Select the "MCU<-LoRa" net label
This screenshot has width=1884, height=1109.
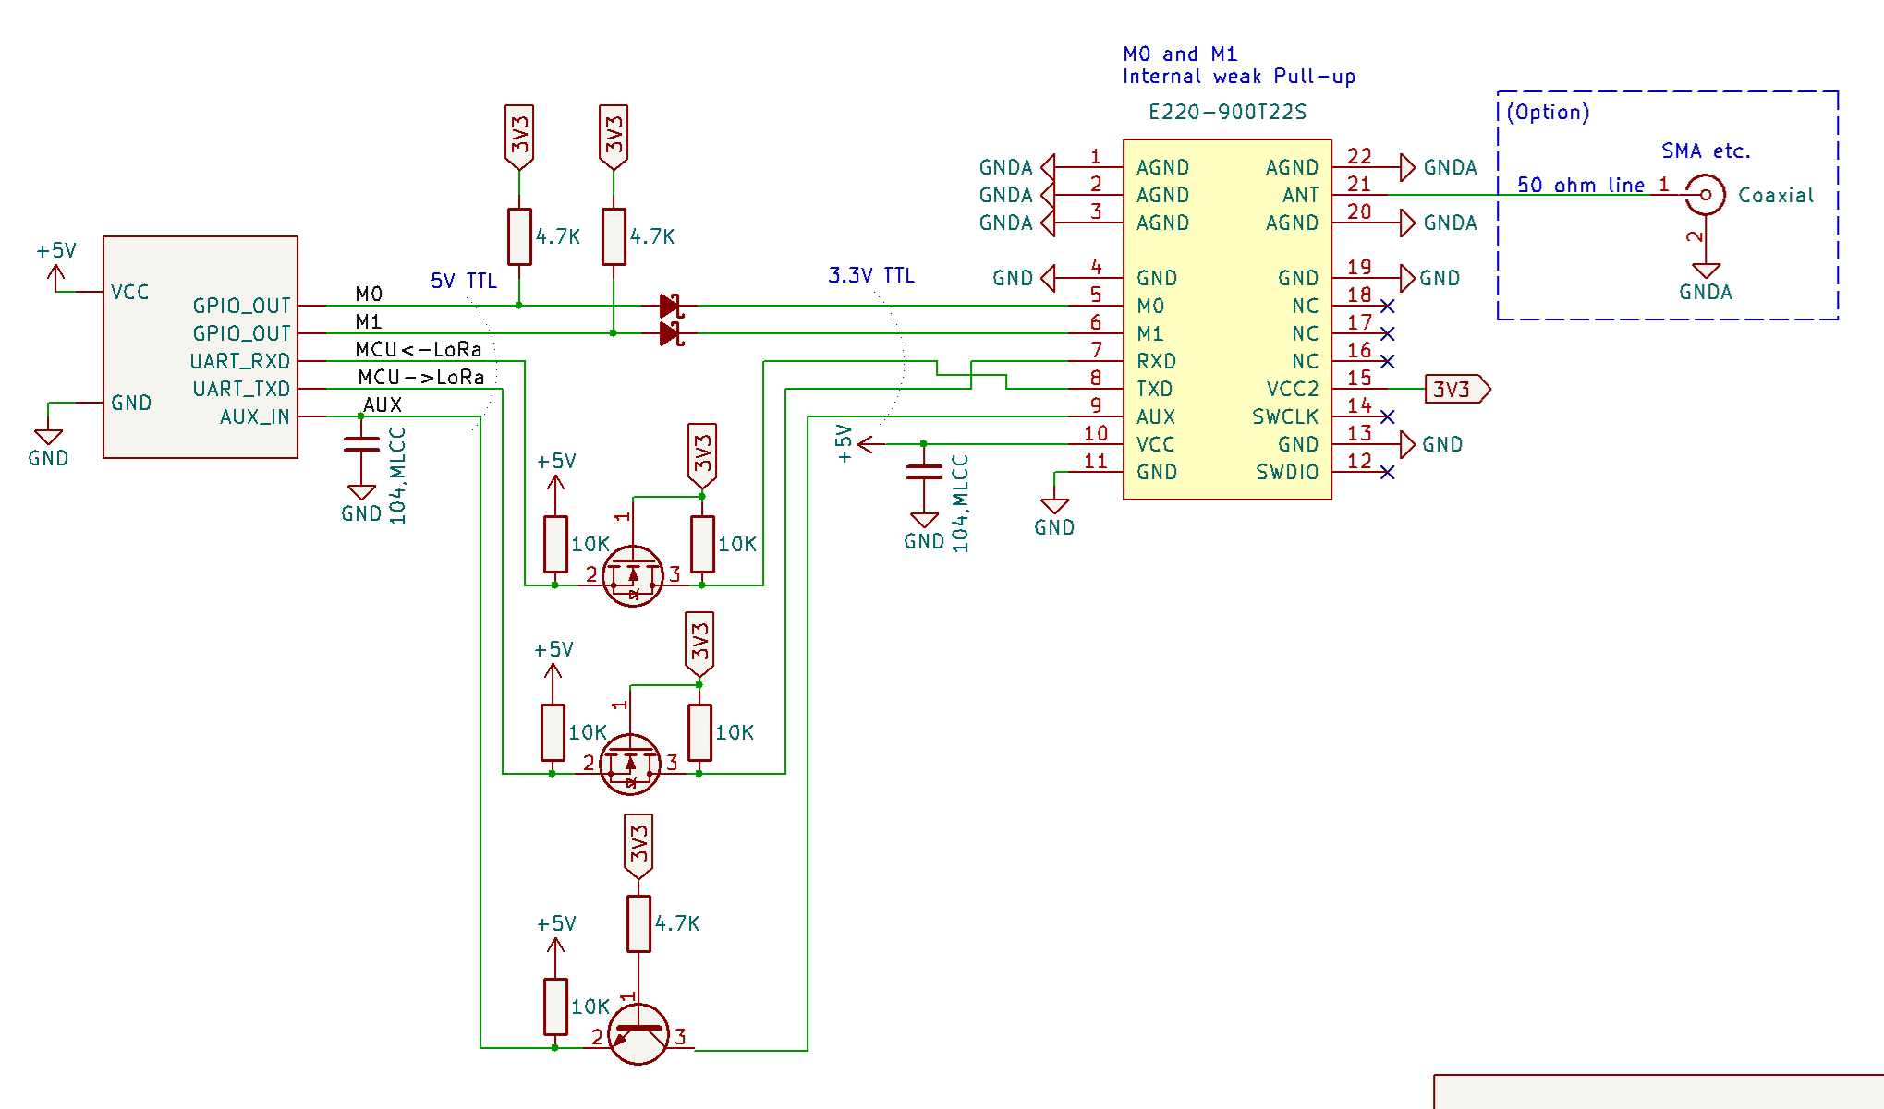click(419, 349)
